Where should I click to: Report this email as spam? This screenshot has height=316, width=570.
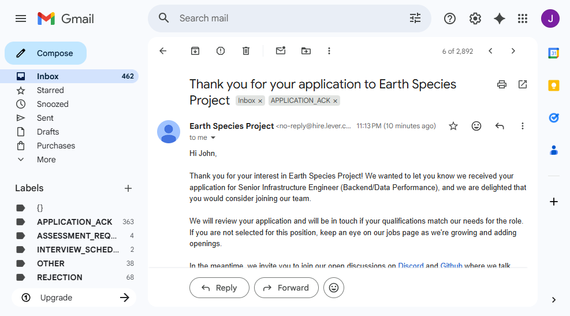click(x=221, y=51)
